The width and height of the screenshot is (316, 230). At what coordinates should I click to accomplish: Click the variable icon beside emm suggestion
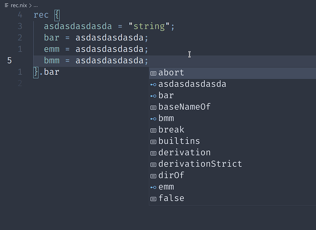click(153, 187)
